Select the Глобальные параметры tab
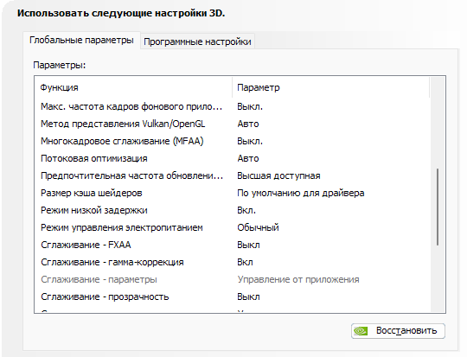467x357 pixels. pos(81,40)
